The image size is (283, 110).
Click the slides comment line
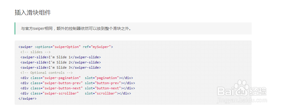(36, 52)
